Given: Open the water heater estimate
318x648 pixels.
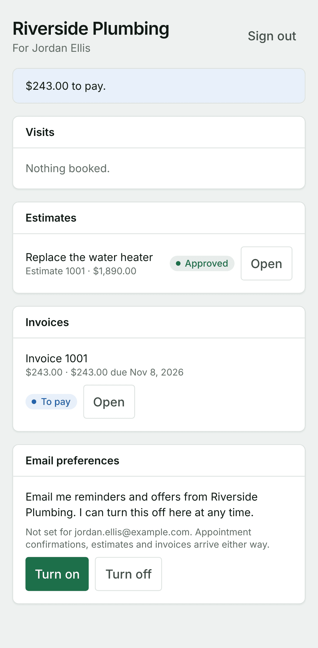Looking at the screenshot, I should [x=266, y=263].
